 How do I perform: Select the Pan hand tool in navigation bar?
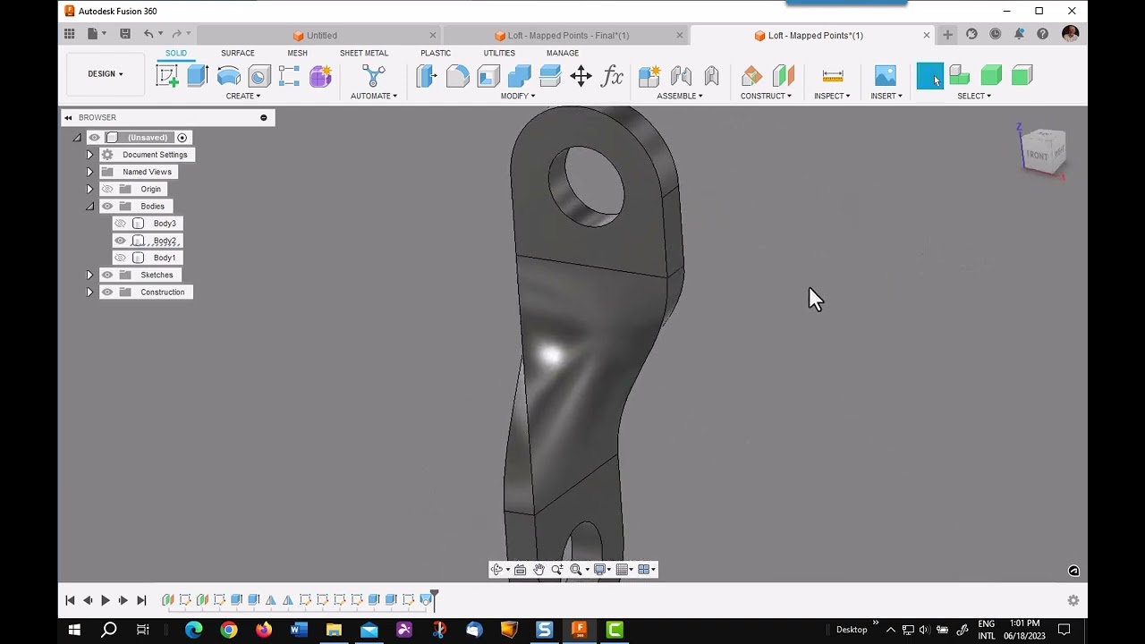539,570
